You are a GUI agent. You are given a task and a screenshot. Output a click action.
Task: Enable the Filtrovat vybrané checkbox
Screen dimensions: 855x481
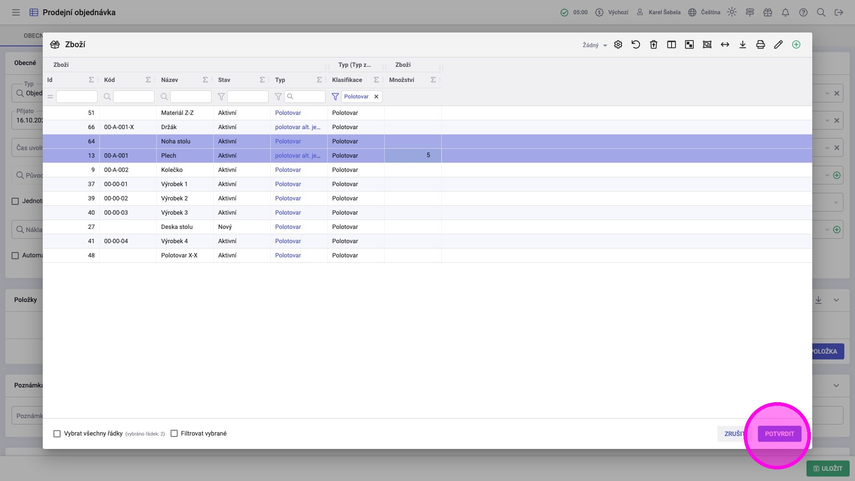pyautogui.click(x=174, y=434)
